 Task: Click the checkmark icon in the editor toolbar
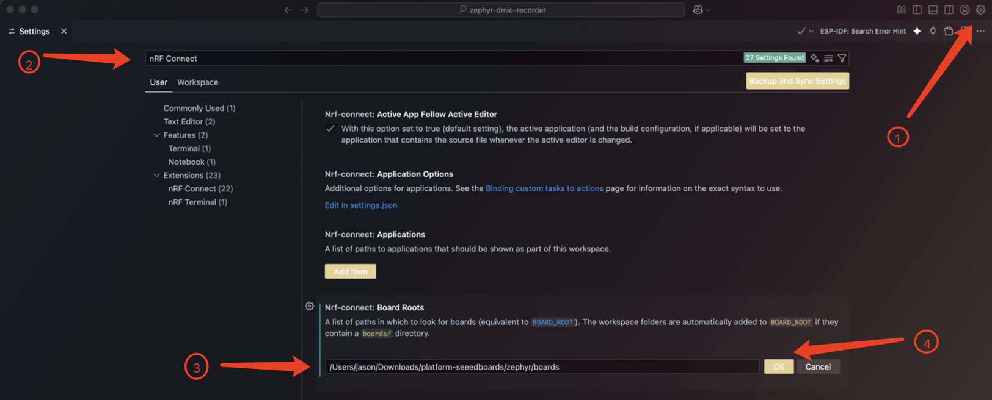point(801,31)
